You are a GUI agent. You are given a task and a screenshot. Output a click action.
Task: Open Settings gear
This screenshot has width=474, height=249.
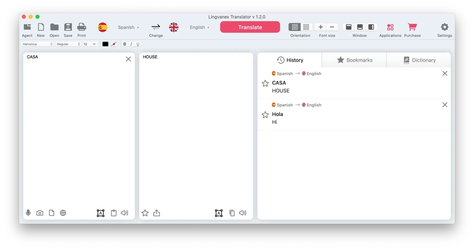point(445,27)
